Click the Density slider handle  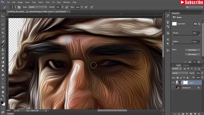[200, 35]
